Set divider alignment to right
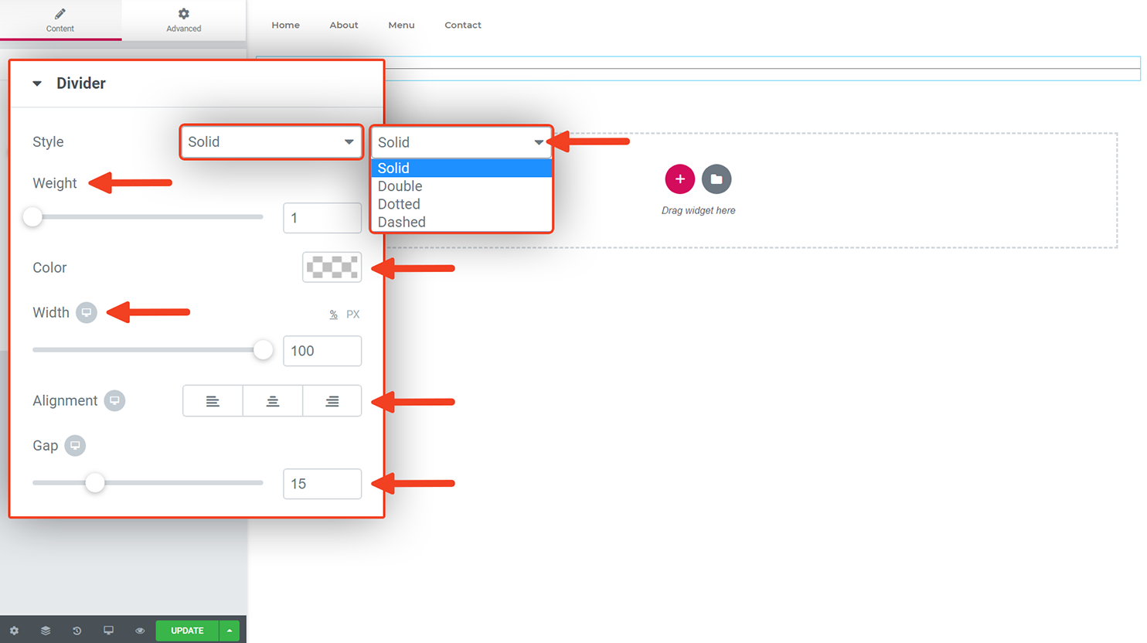The image size is (1147, 643). tap(332, 400)
